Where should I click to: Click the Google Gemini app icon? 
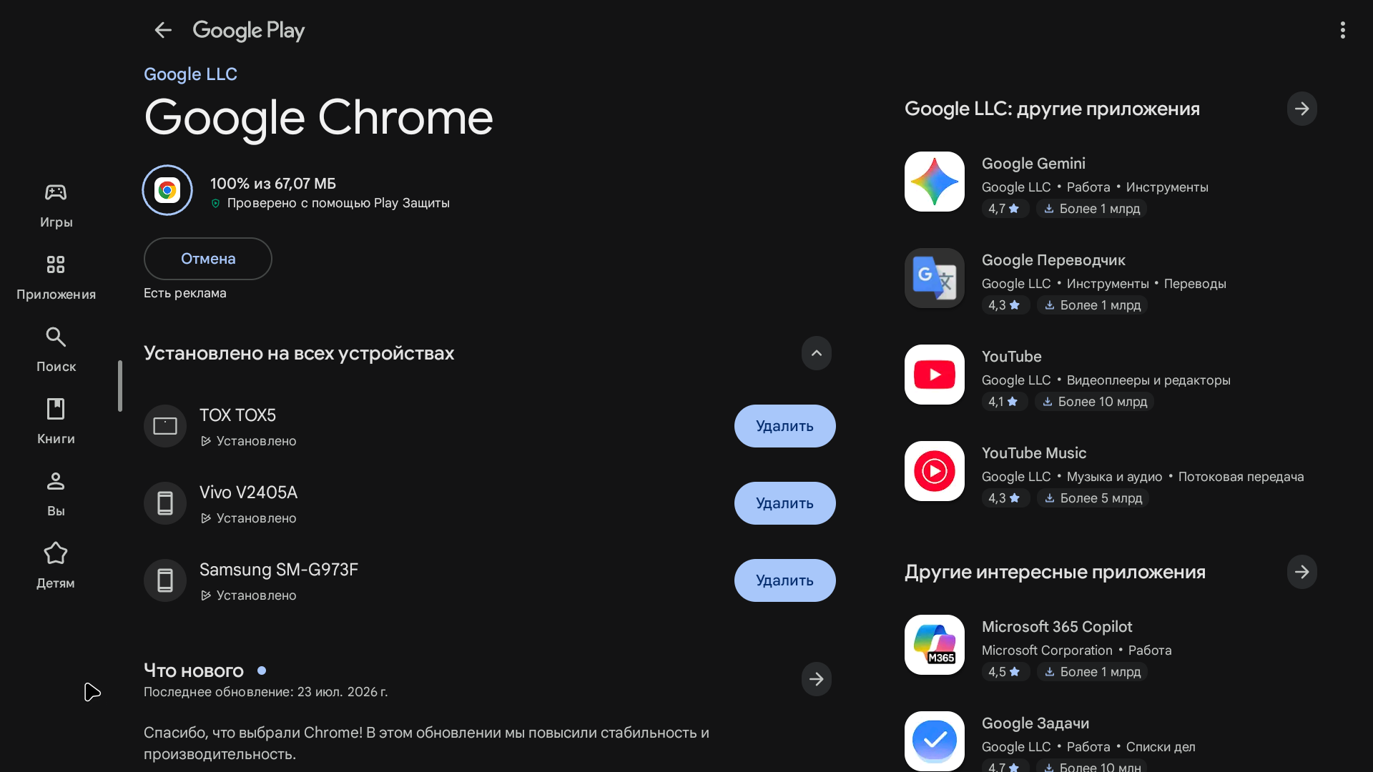[x=934, y=182]
